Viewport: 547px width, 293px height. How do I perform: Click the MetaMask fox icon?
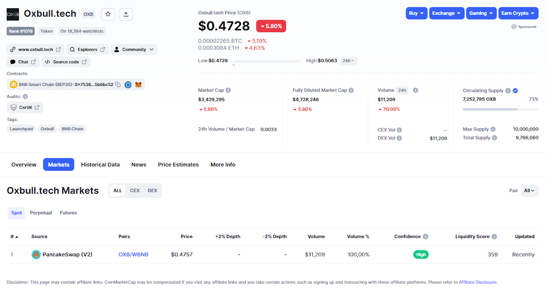(x=138, y=85)
